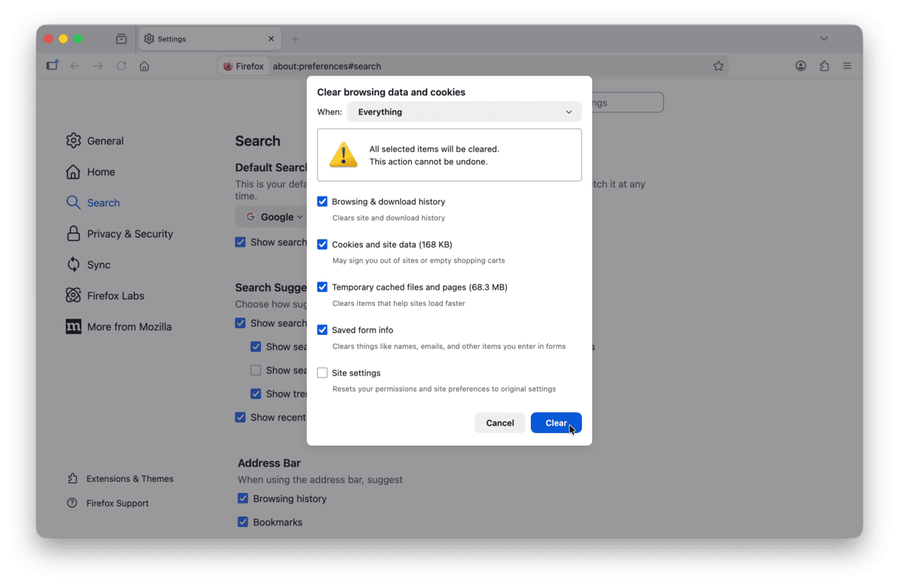Click the Home toolbar icon

144,66
